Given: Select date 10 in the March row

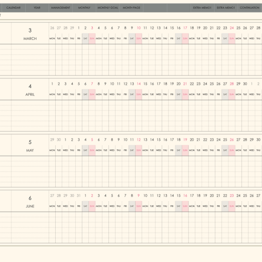Looking at the screenshot, I should click(138, 28).
